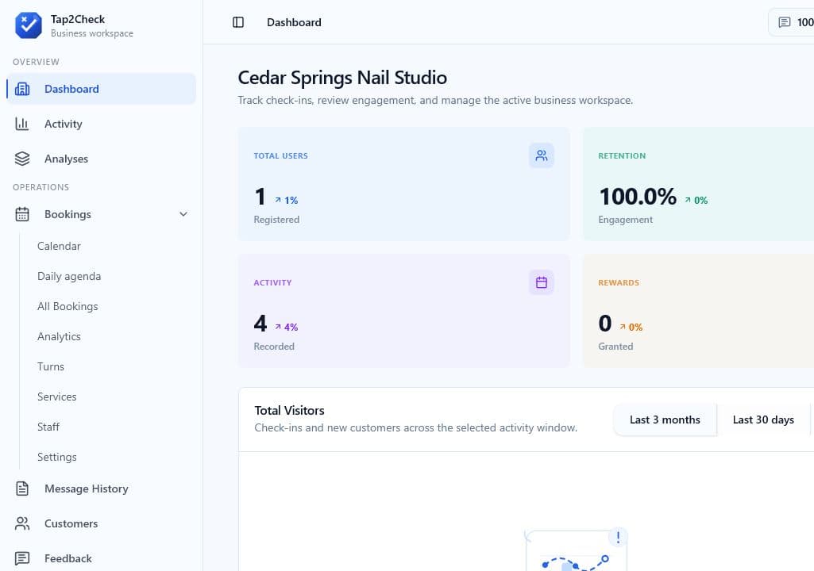Click the OPERATIONS section label
814x571 pixels.
(x=41, y=187)
